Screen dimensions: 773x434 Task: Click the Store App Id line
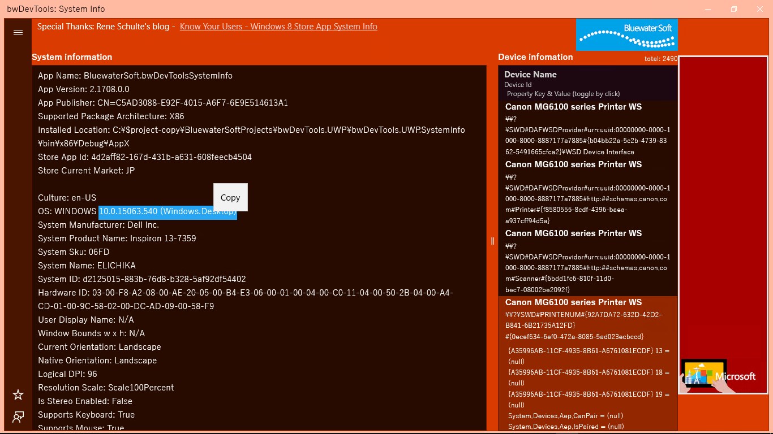(145, 157)
